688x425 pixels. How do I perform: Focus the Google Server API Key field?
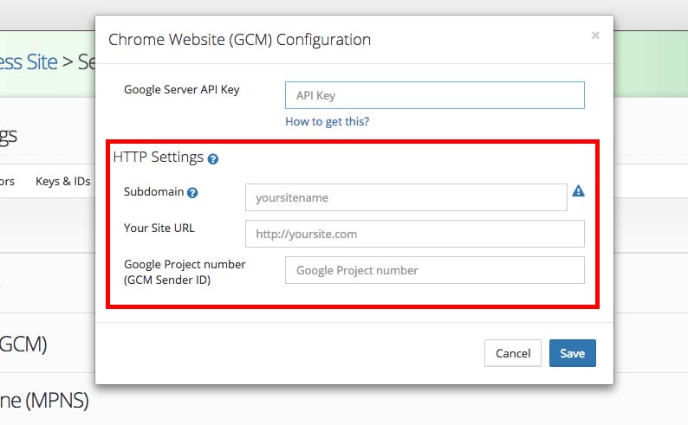(x=434, y=95)
